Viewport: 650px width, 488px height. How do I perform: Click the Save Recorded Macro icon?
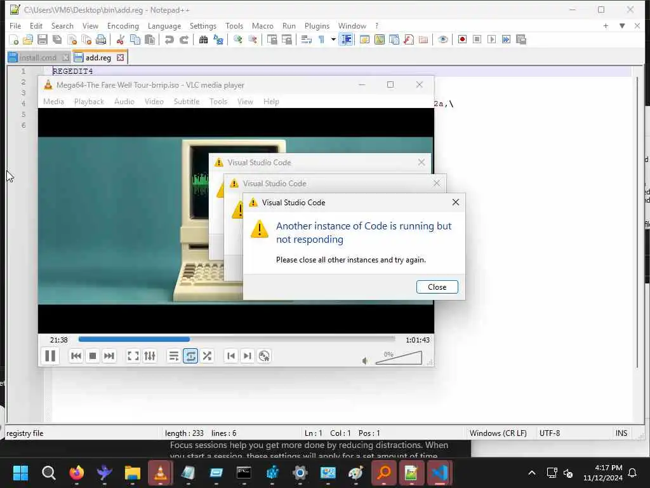[x=521, y=39]
